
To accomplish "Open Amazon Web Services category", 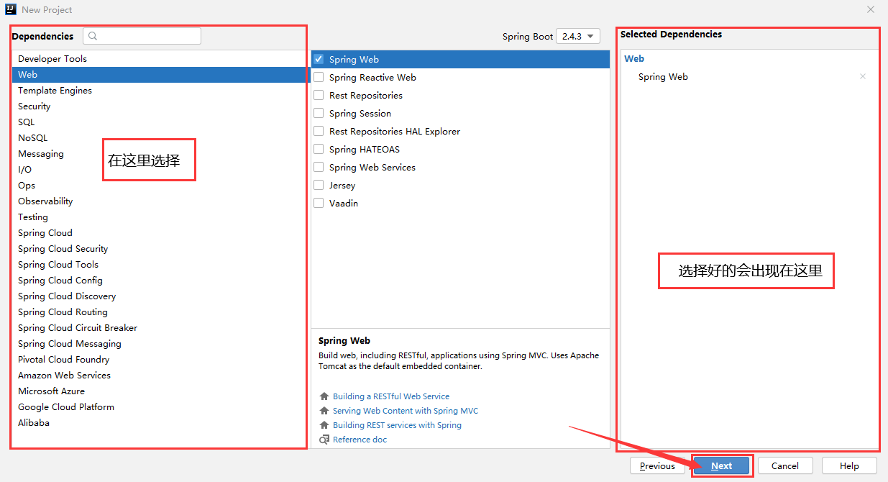I will [160, 376].
